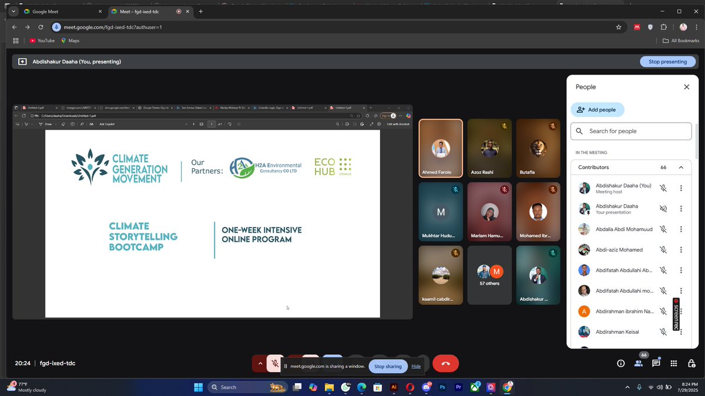Image resolution: width=705 pixels, height=396 pixels.
Task: Click the Chrome profile avatar
Action: pyautogui.click(x=683, y=27)
